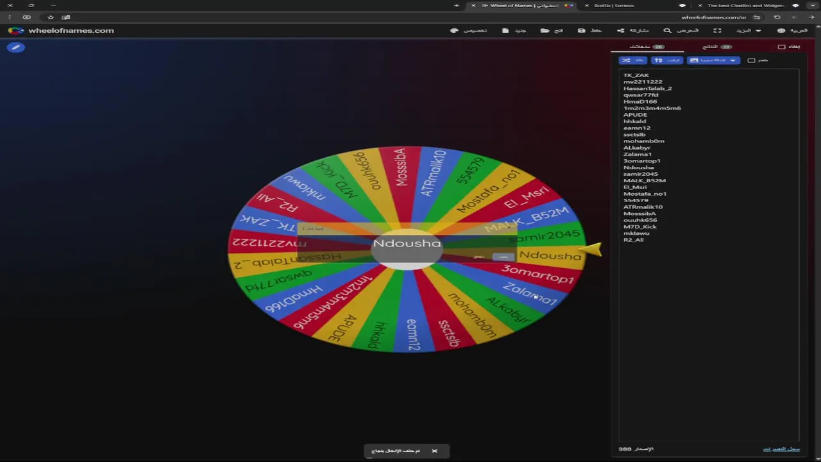Select MALK_B52M in entries list
821x462 pixels.
pyautogui.click(x=645, y=180)
